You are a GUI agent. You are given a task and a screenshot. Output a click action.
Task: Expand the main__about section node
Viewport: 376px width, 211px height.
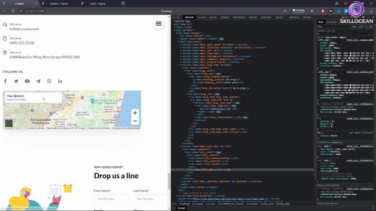[181, 45]
